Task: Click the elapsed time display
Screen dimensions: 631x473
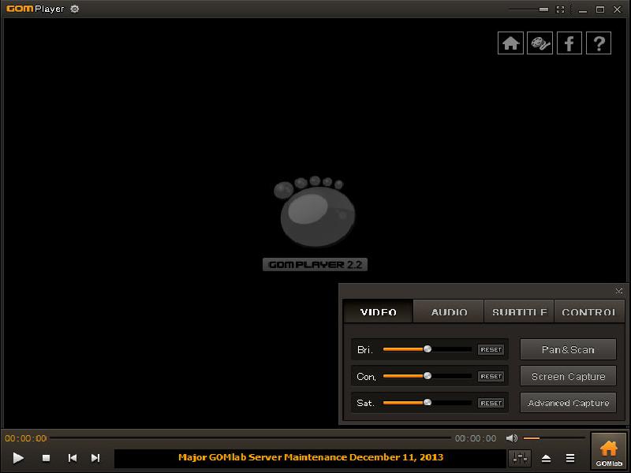Action: (26, 438)
